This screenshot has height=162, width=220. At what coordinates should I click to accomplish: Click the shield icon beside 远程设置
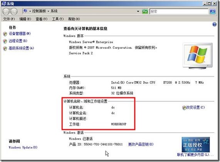click(x=5, y=41)
